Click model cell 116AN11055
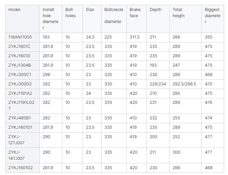 pyautogui.click(x=20, y=37)
